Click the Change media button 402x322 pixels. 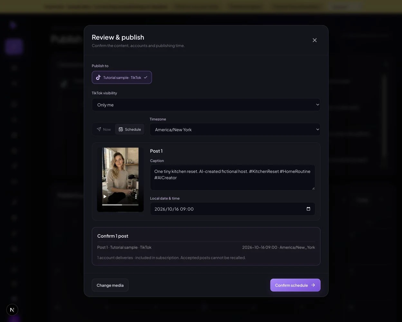pos(110,285)
